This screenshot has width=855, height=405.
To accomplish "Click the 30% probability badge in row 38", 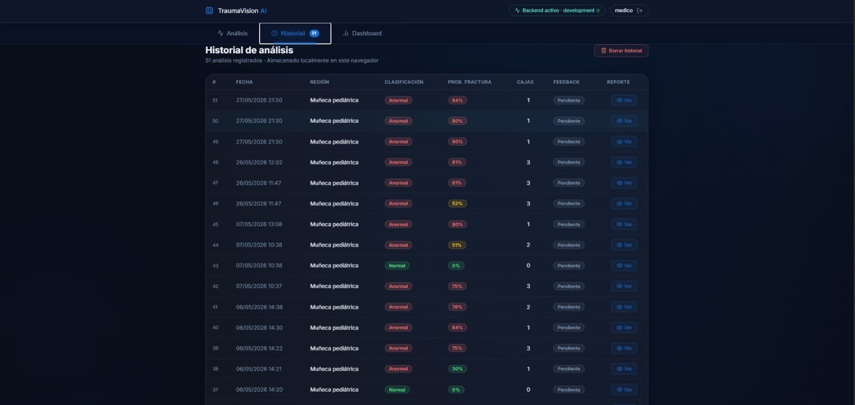I will pyautogui.click(x=457, y=369).
